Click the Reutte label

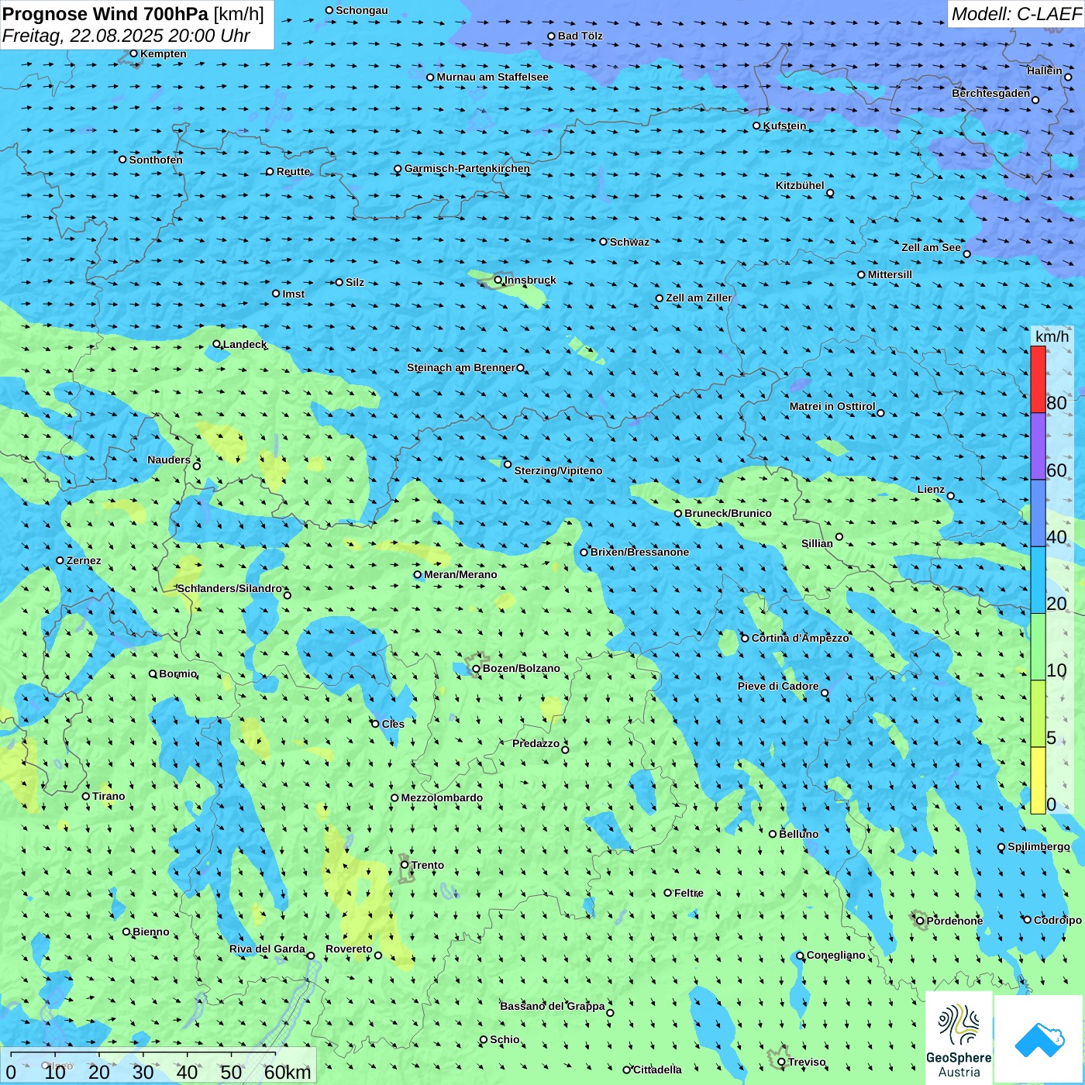(x=294, y=171)
